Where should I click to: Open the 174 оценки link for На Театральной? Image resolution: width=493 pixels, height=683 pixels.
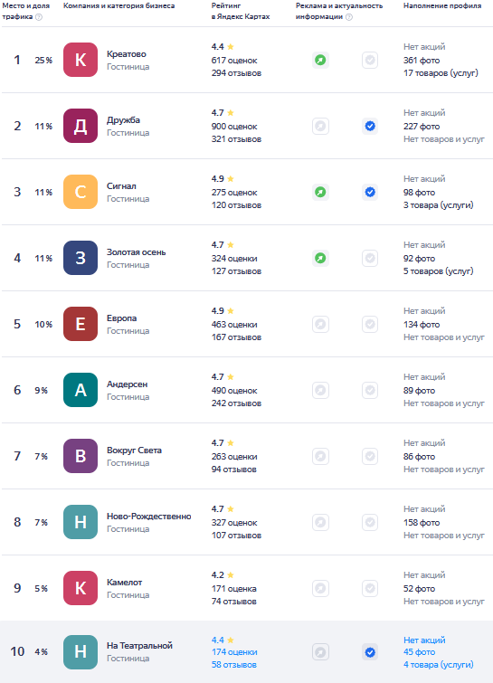pos(234,652)
